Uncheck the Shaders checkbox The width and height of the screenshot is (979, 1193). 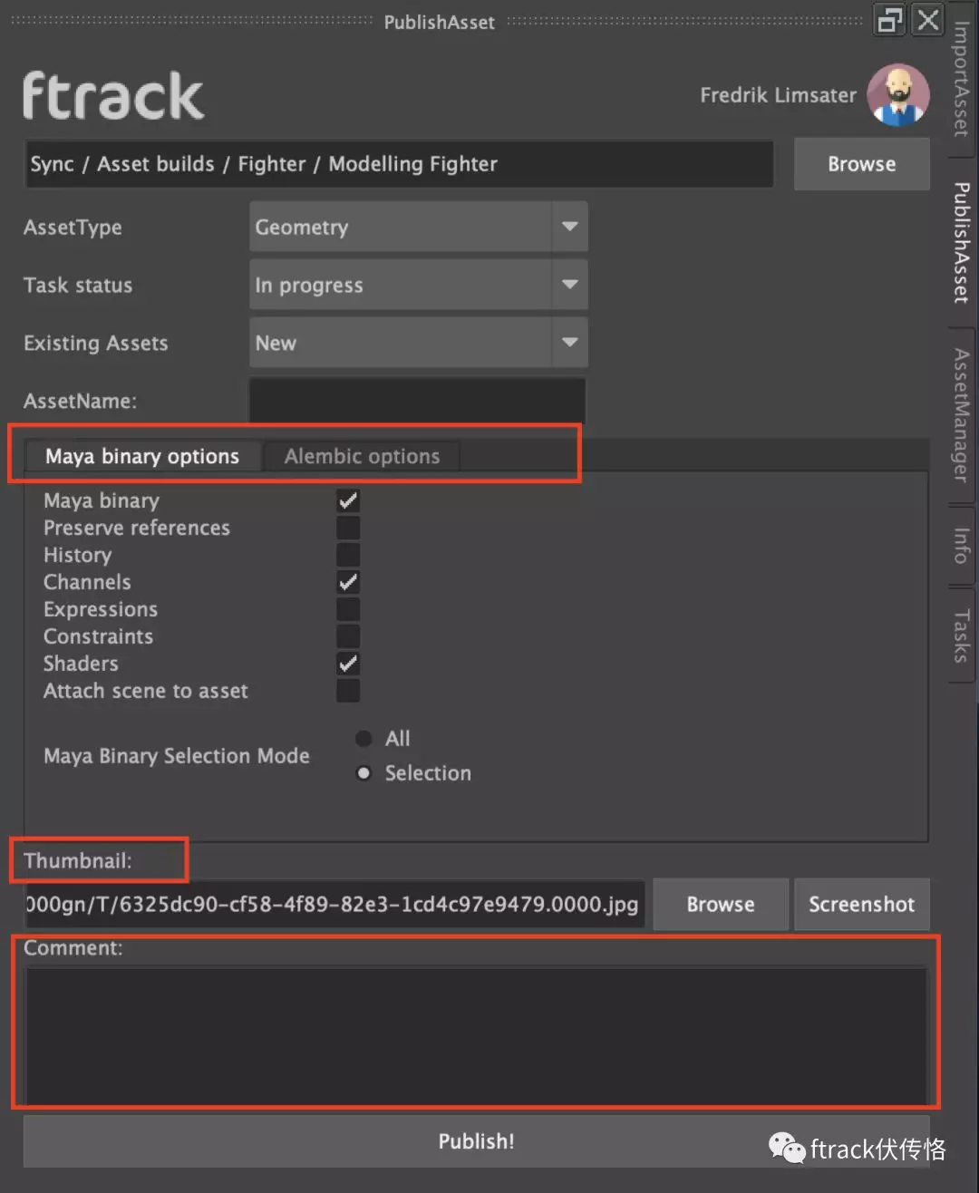coord(348,664)
